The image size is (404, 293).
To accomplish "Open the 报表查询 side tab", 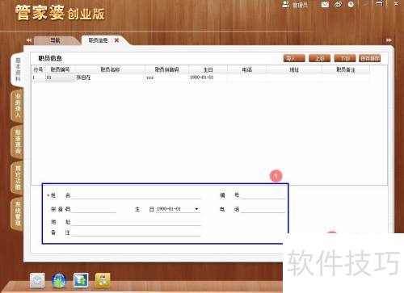I will 18,142.
